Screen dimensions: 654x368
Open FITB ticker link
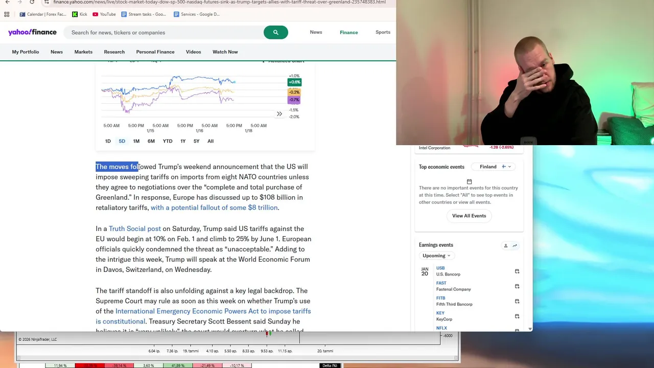(441, 298)
